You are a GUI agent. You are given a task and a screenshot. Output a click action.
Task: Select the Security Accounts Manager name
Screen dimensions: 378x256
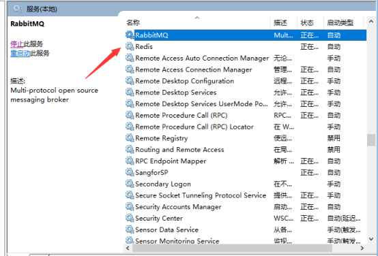pyautogui.click(x=178, y=207)
